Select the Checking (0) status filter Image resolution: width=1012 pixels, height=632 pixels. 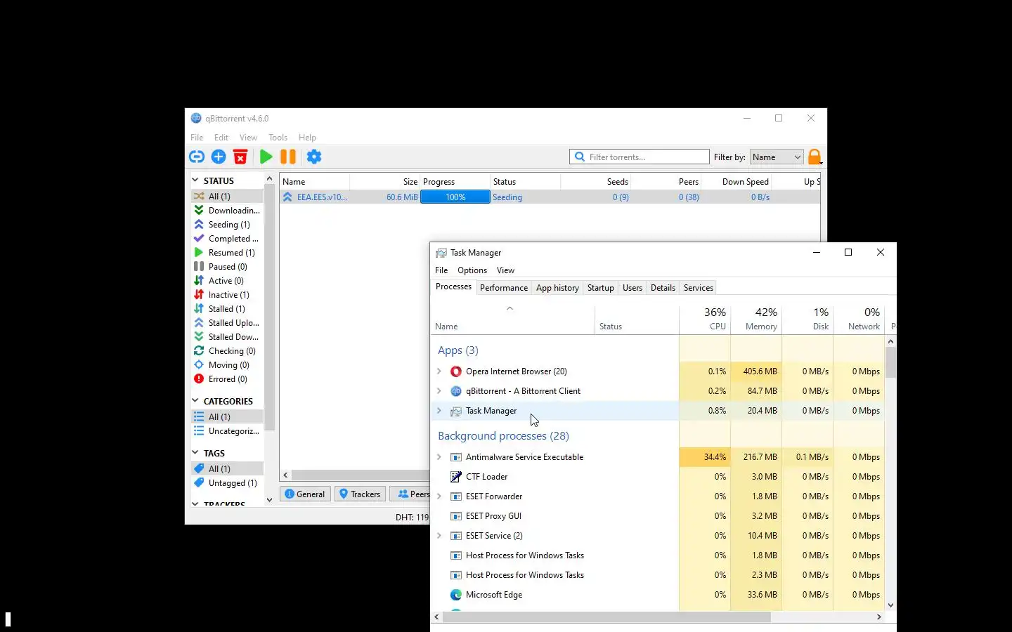(x=228, y=351)
